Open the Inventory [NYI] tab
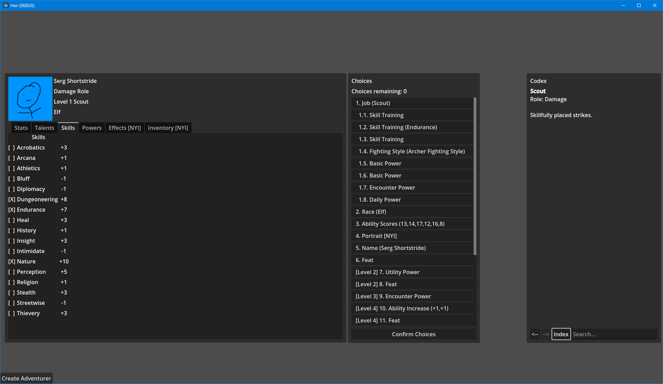The width and height of the screenshot is (663, 384). 168,128
